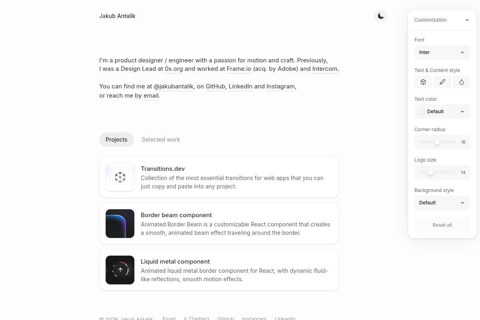Image resolution: width=480 pixels, height=320 pixels.
Task: Open the 0x.org link
Action: point(174,69)
